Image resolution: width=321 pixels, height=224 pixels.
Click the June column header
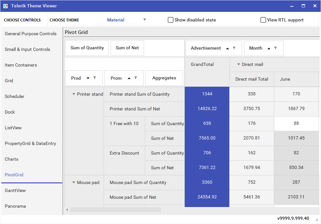(x=296, y=79)
